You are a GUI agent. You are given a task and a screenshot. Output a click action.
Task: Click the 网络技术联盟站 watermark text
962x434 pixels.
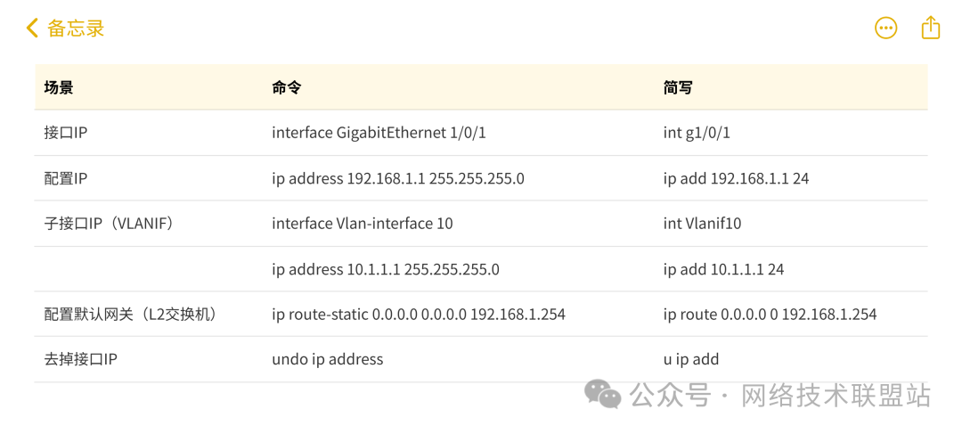[x=836, y=395]
